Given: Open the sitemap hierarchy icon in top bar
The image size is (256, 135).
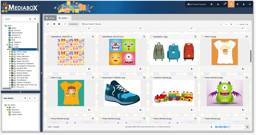Looking at the screenshot, I should click(218, 4).
